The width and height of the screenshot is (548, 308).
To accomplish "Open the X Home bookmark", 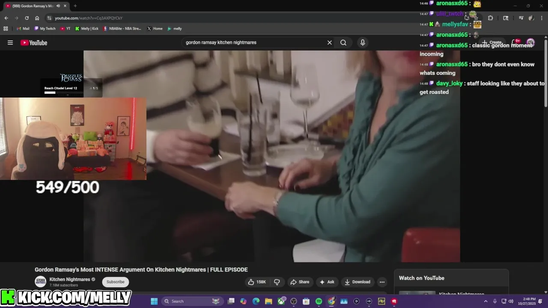I will tap(155, 29).
